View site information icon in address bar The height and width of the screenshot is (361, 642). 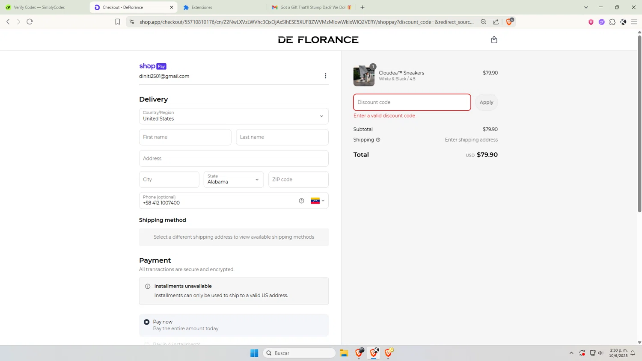132,22
